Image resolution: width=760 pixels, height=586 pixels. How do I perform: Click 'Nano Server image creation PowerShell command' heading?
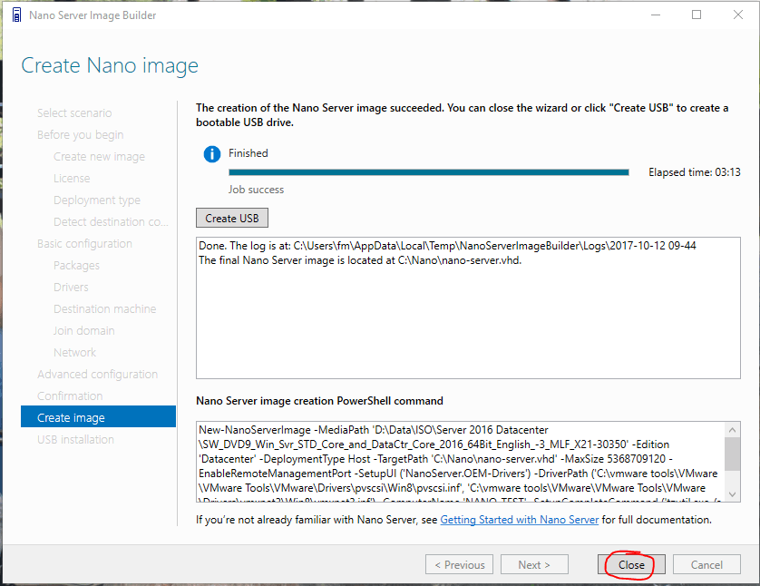319,401
